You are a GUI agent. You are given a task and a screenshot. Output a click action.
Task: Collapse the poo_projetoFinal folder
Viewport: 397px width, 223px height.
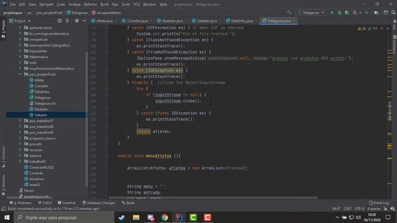(20, 74)
